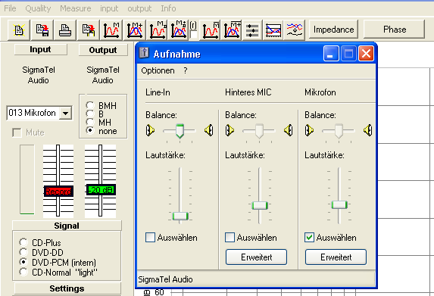
Task: Click the M+ measurement icon
Action: [135, 30]
